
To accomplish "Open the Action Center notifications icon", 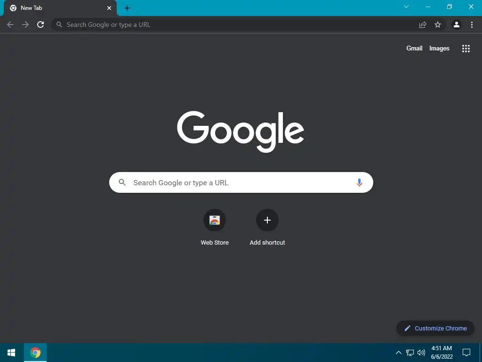I will pos(466,353).
